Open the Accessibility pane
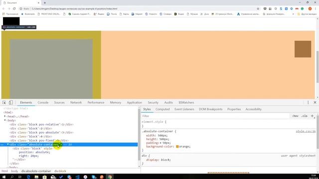This screenshot has height=179, width=319. click(253, 109)
